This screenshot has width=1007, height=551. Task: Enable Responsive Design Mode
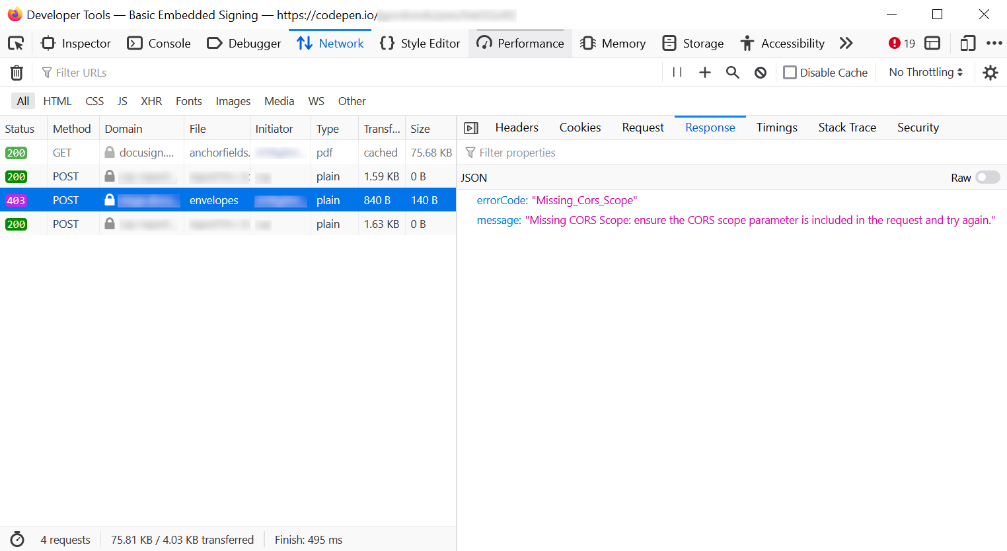tap(967, 42)
